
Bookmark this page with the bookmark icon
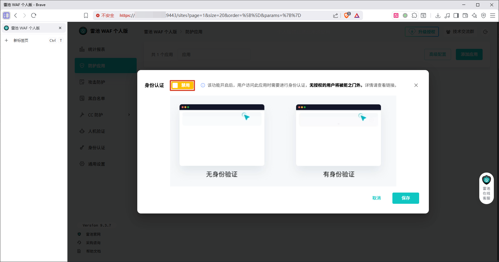point(86,15)
